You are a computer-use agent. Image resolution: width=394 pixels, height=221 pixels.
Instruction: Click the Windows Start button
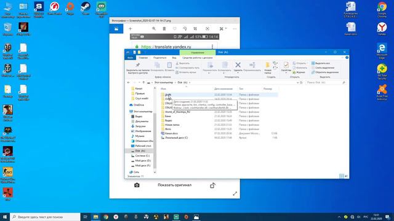(5, 217)
